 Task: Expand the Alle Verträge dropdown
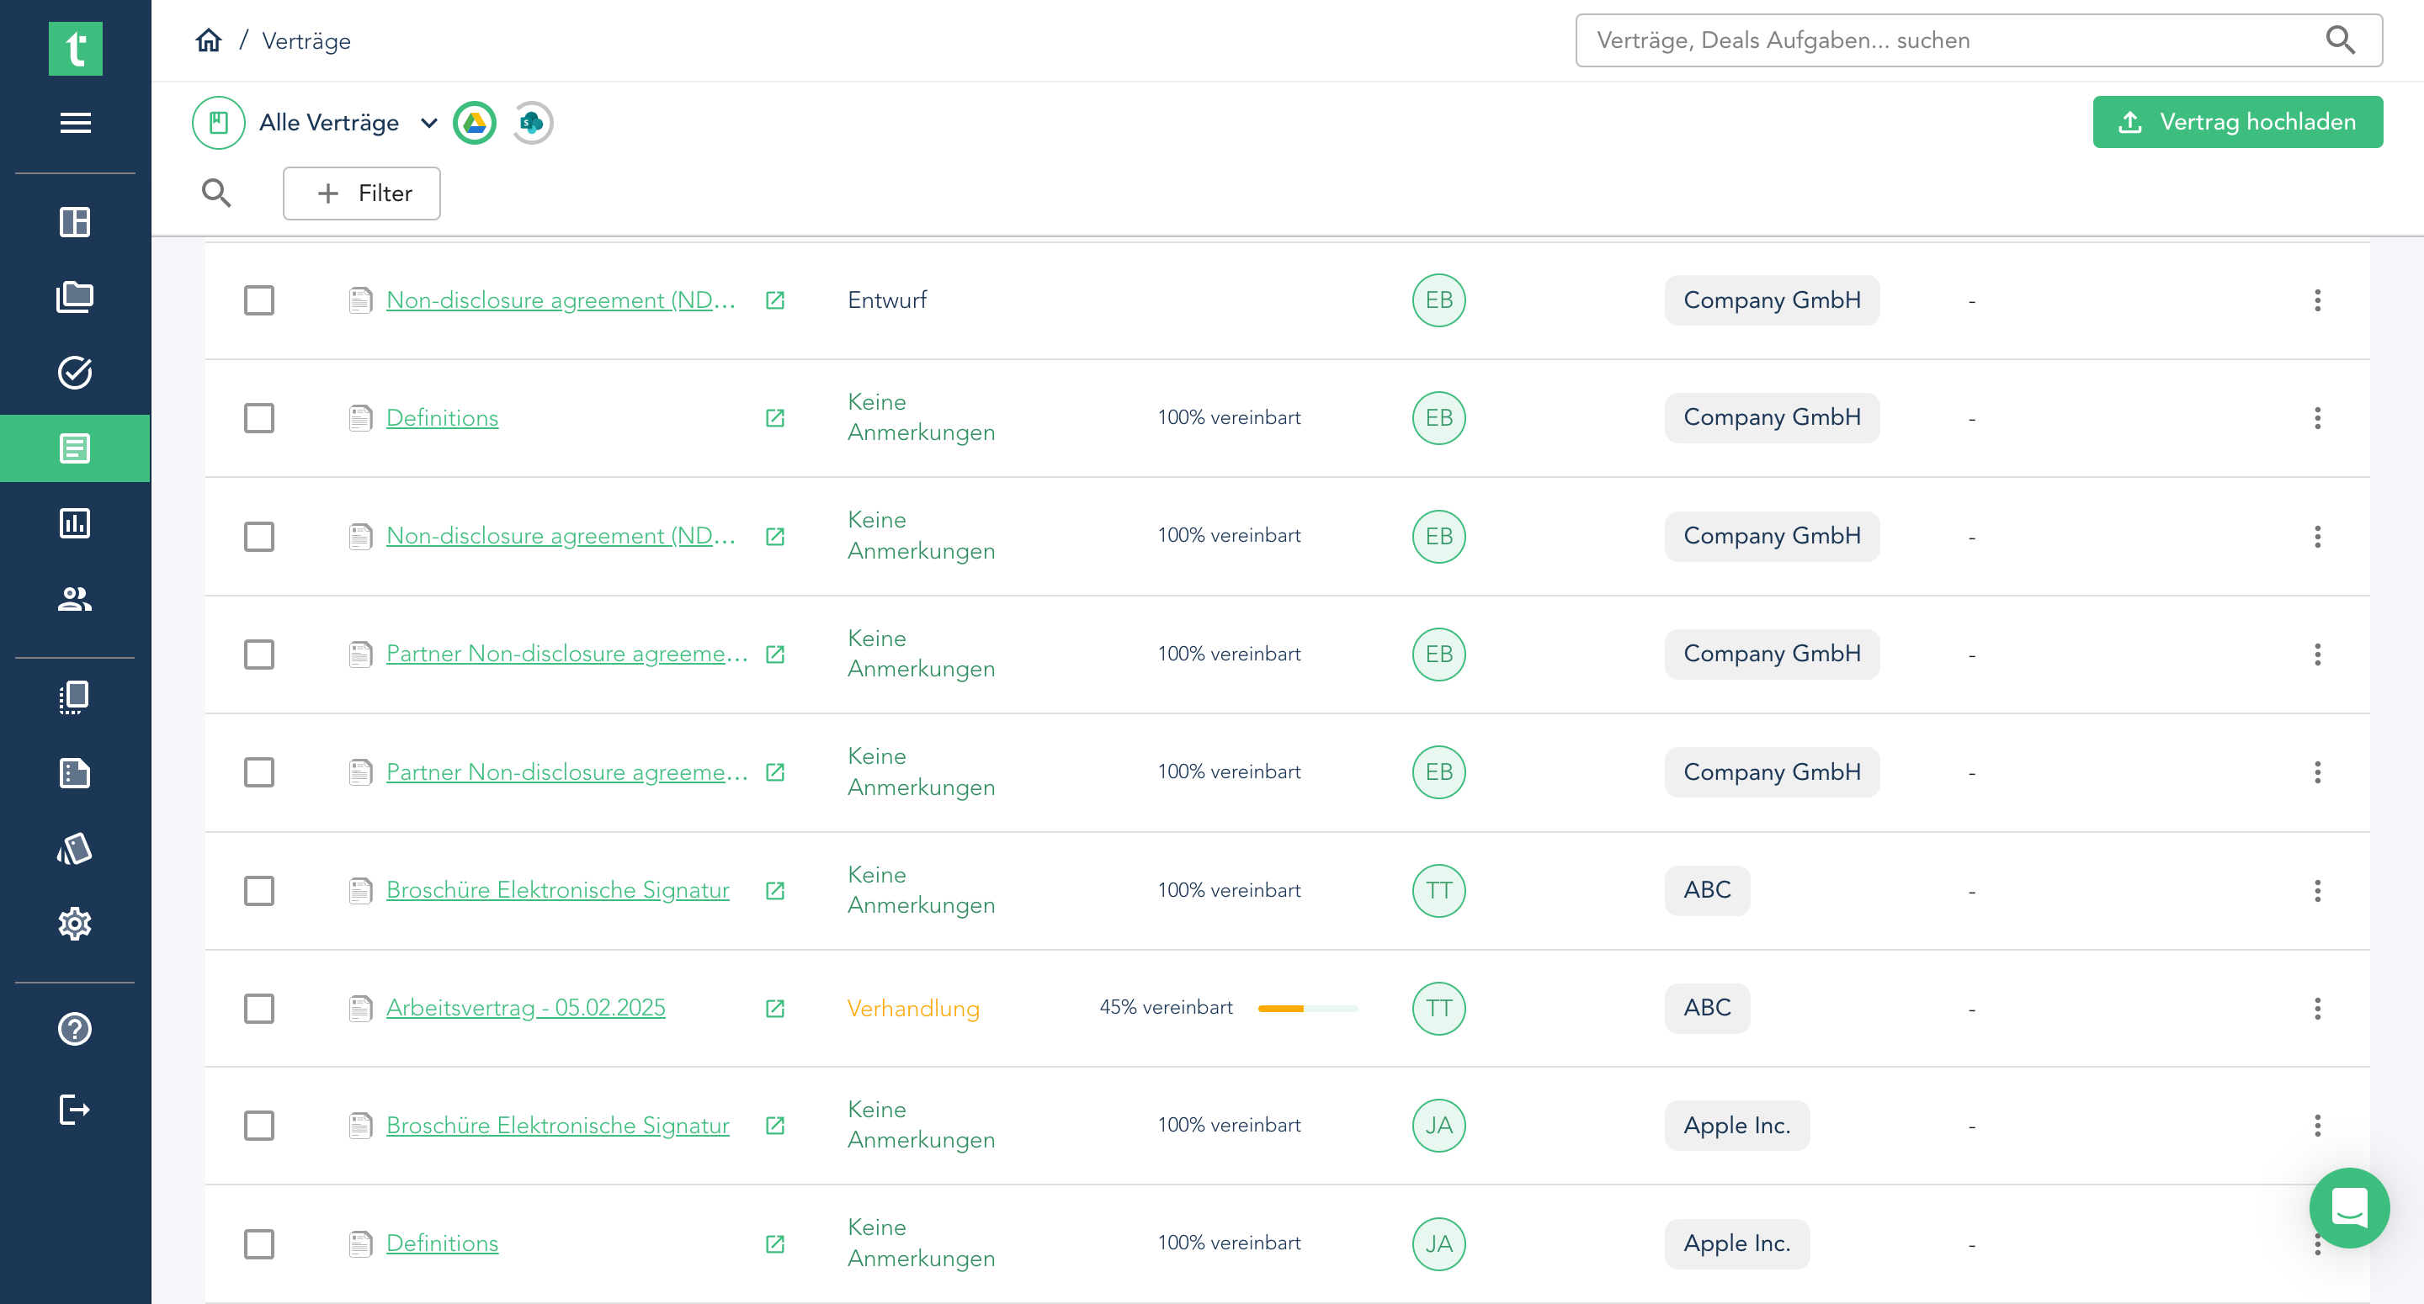pos(429,124)
